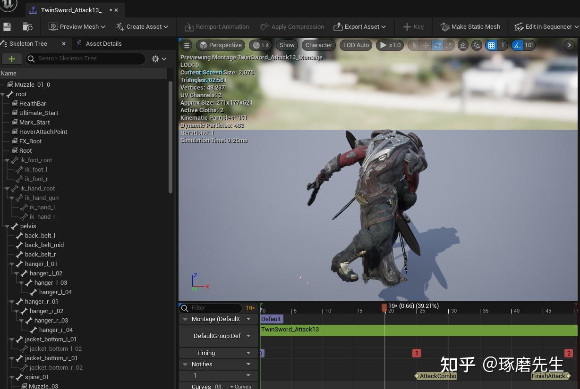Toggle the grid snapping button
Screen dimensions: 580x389
click(x=492, y=45)
